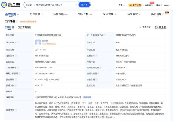Click the credit code 911101053065354971 in right column
173x121 pixels.
click(125, 35)
